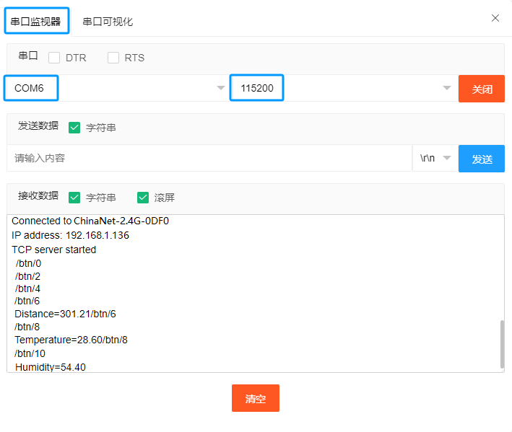Focus the 请输入内容 text input field

(x=209, y=158)
